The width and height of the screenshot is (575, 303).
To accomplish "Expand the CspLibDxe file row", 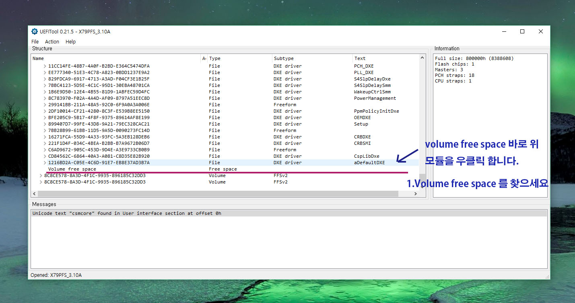I will pyautogui.click(x=45, y=156).
